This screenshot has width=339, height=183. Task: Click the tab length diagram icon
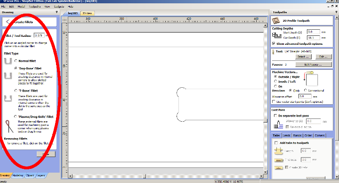click(278, 151)
